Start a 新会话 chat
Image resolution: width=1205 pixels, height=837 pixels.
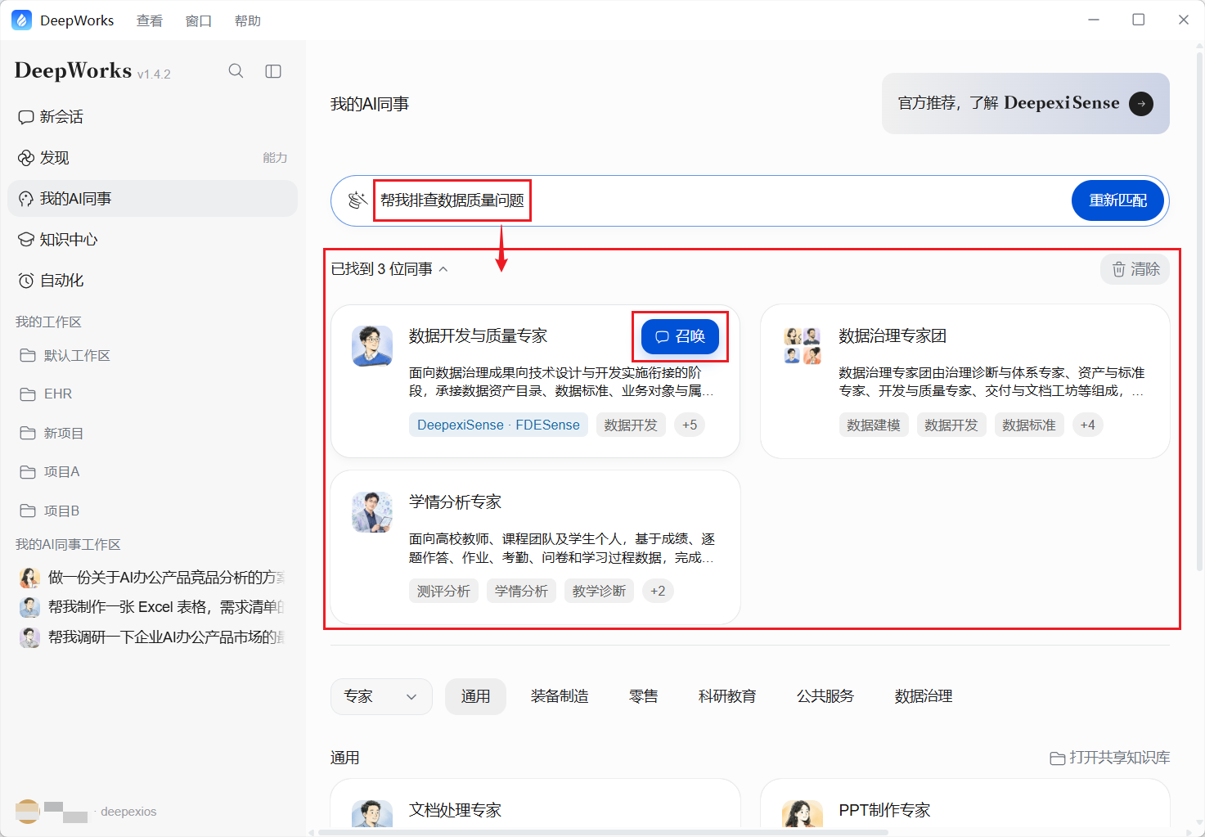point(152,117)
